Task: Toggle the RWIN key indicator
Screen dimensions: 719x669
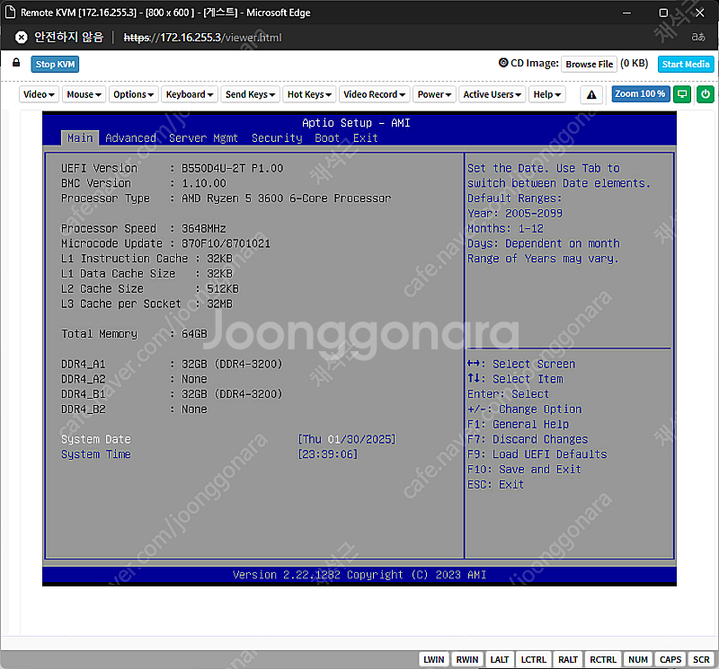Action: click(466, 659)
